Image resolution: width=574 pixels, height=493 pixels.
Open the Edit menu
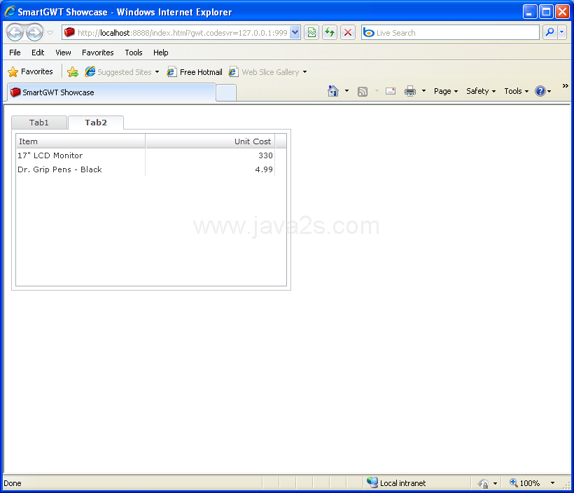[38, 53]
